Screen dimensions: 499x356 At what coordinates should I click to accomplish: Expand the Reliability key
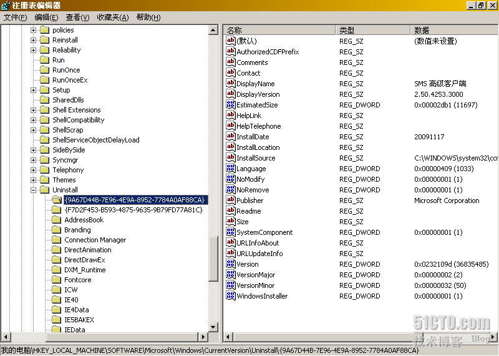[x=33, y=50]
